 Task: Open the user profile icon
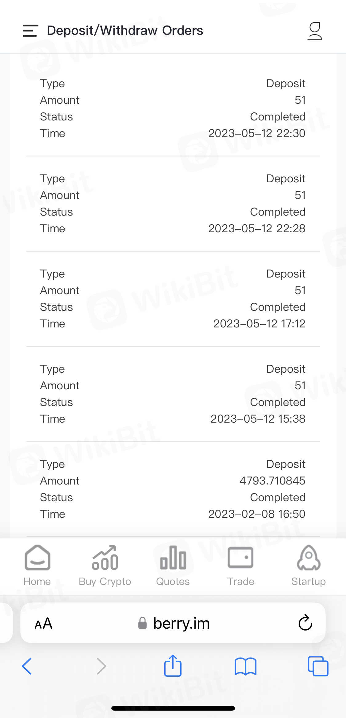(x=315, y=31)
